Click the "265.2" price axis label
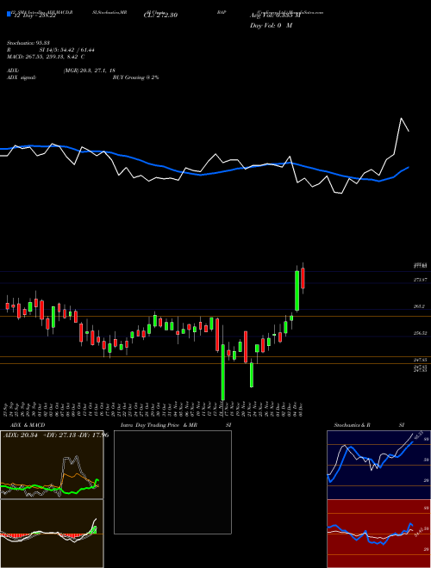The image size is (431, 568). (419, 306)
